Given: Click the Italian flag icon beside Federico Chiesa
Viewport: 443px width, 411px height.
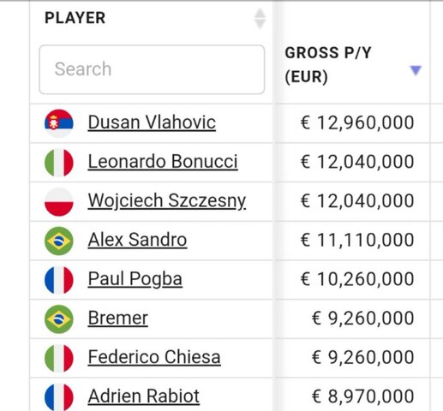Looking at the screenshot, I should (59, 358).
